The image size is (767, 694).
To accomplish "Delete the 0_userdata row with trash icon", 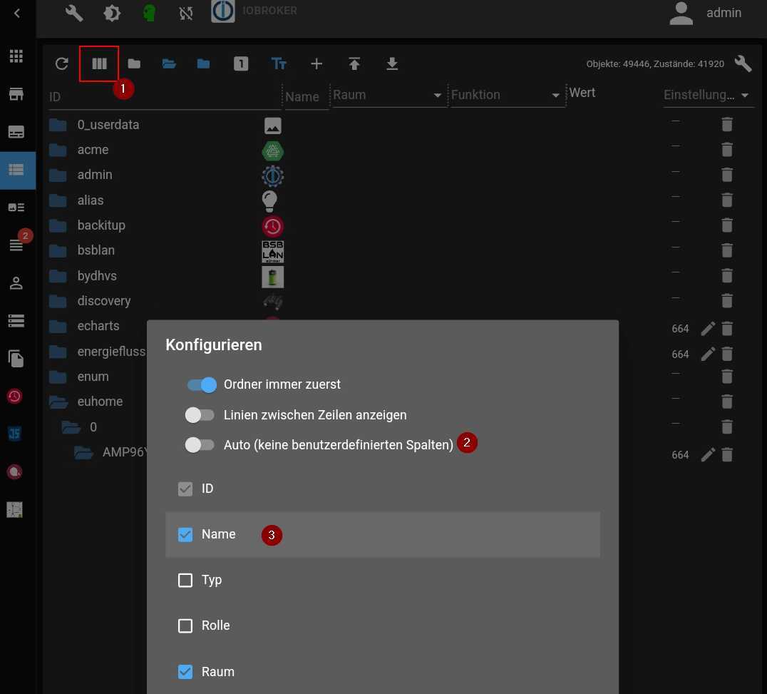I will pyautogui.click(x=727, y=124).
